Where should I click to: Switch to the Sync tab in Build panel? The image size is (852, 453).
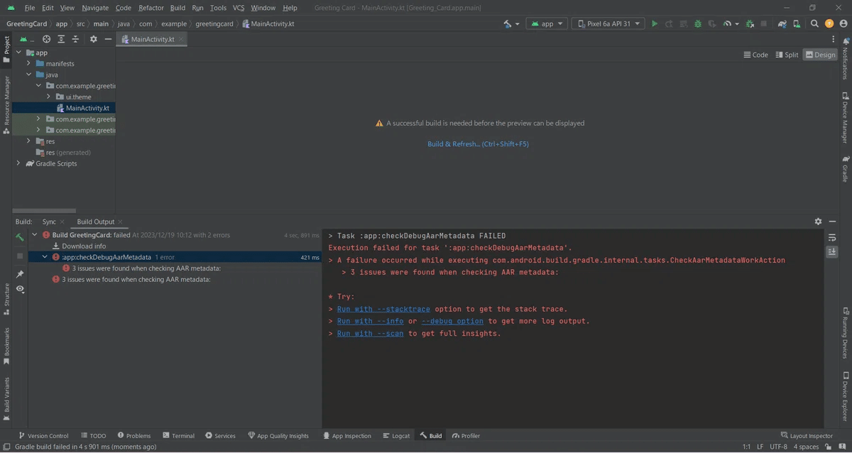click(x=49, y=222)
